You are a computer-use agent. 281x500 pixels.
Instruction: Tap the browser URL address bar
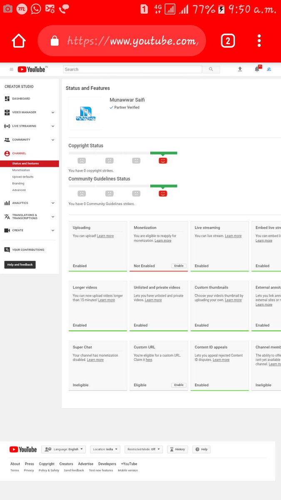click(122, 41)
